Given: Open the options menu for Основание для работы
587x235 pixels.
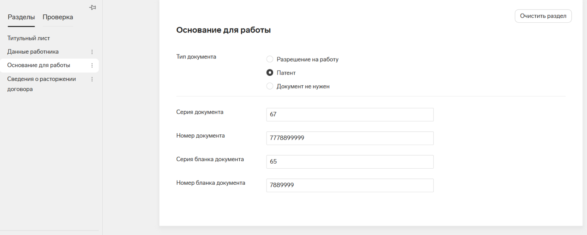Looking at the screenshot, I should [x=92, y=66].
